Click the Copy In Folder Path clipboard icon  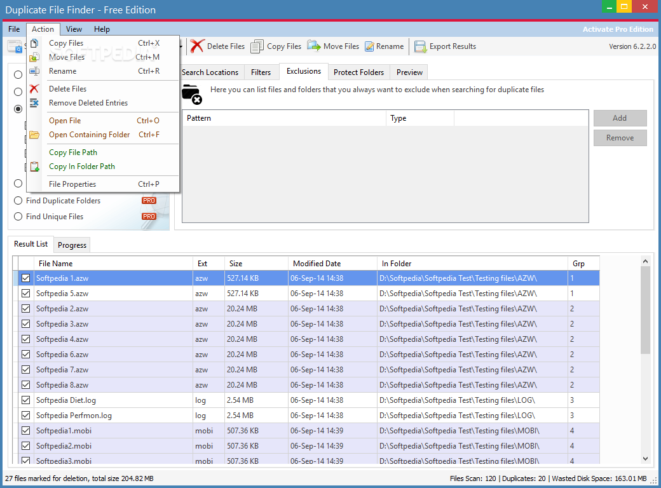click(34, 167)
